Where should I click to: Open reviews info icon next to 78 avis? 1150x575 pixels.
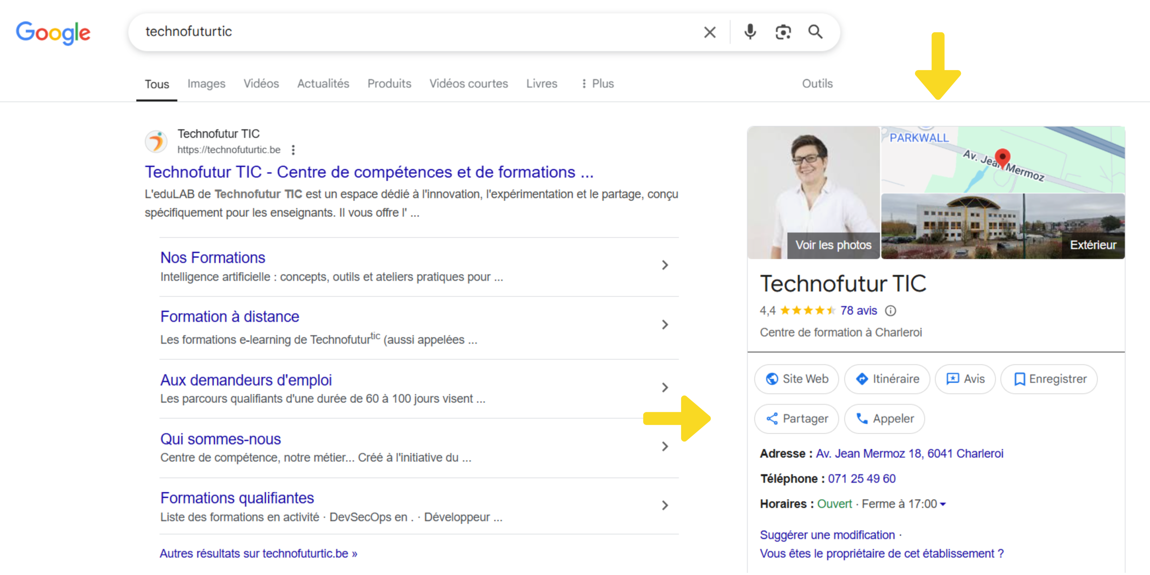click(x=890, y=310)
